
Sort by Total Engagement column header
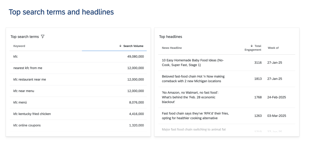click(x=253, y=48)
